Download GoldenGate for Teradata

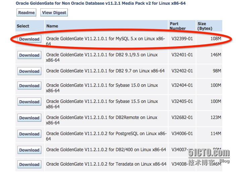point(29,164)
